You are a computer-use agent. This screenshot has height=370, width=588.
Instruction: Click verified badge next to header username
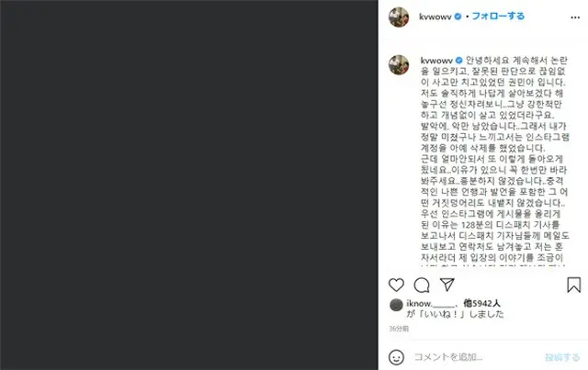458,17
